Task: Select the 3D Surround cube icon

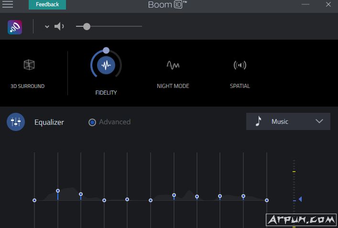Action: [29, 65]
